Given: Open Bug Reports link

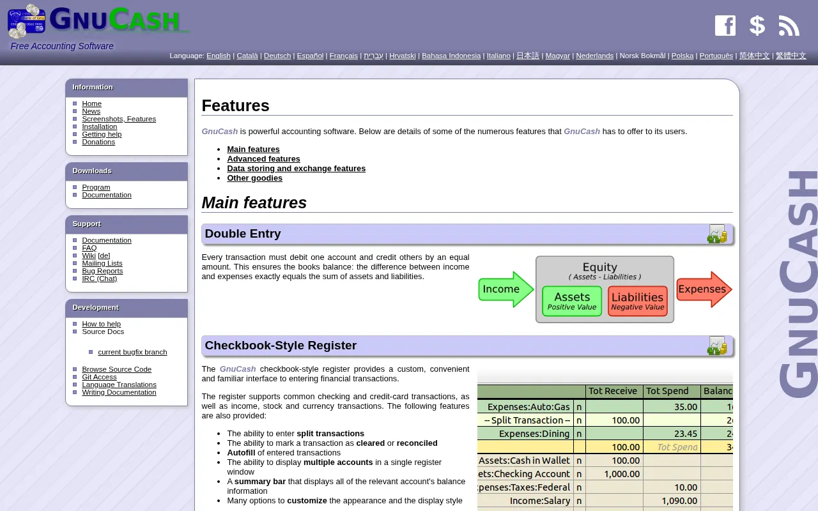Looking at the screenshot, I should point(102,271).
